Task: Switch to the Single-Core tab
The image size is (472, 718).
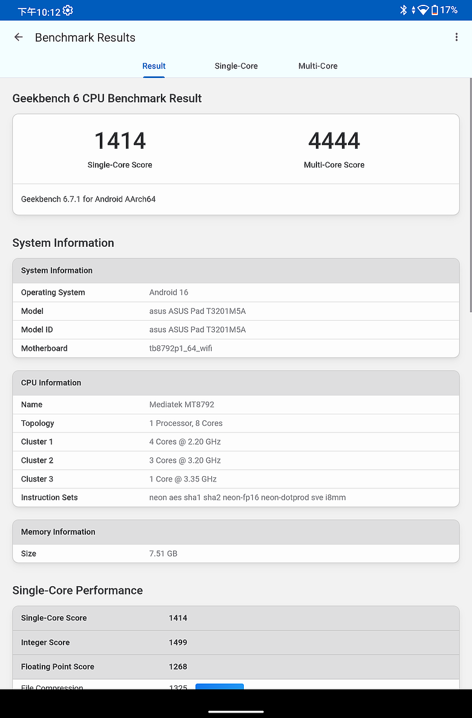Action: coord(236,66)
